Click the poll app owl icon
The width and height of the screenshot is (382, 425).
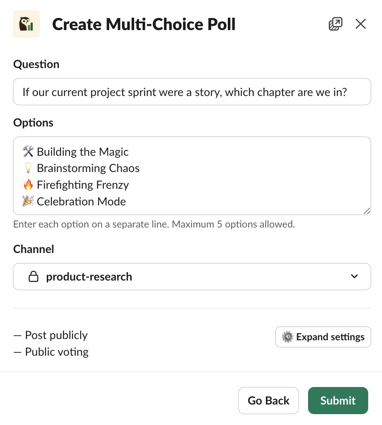point(26,24)
